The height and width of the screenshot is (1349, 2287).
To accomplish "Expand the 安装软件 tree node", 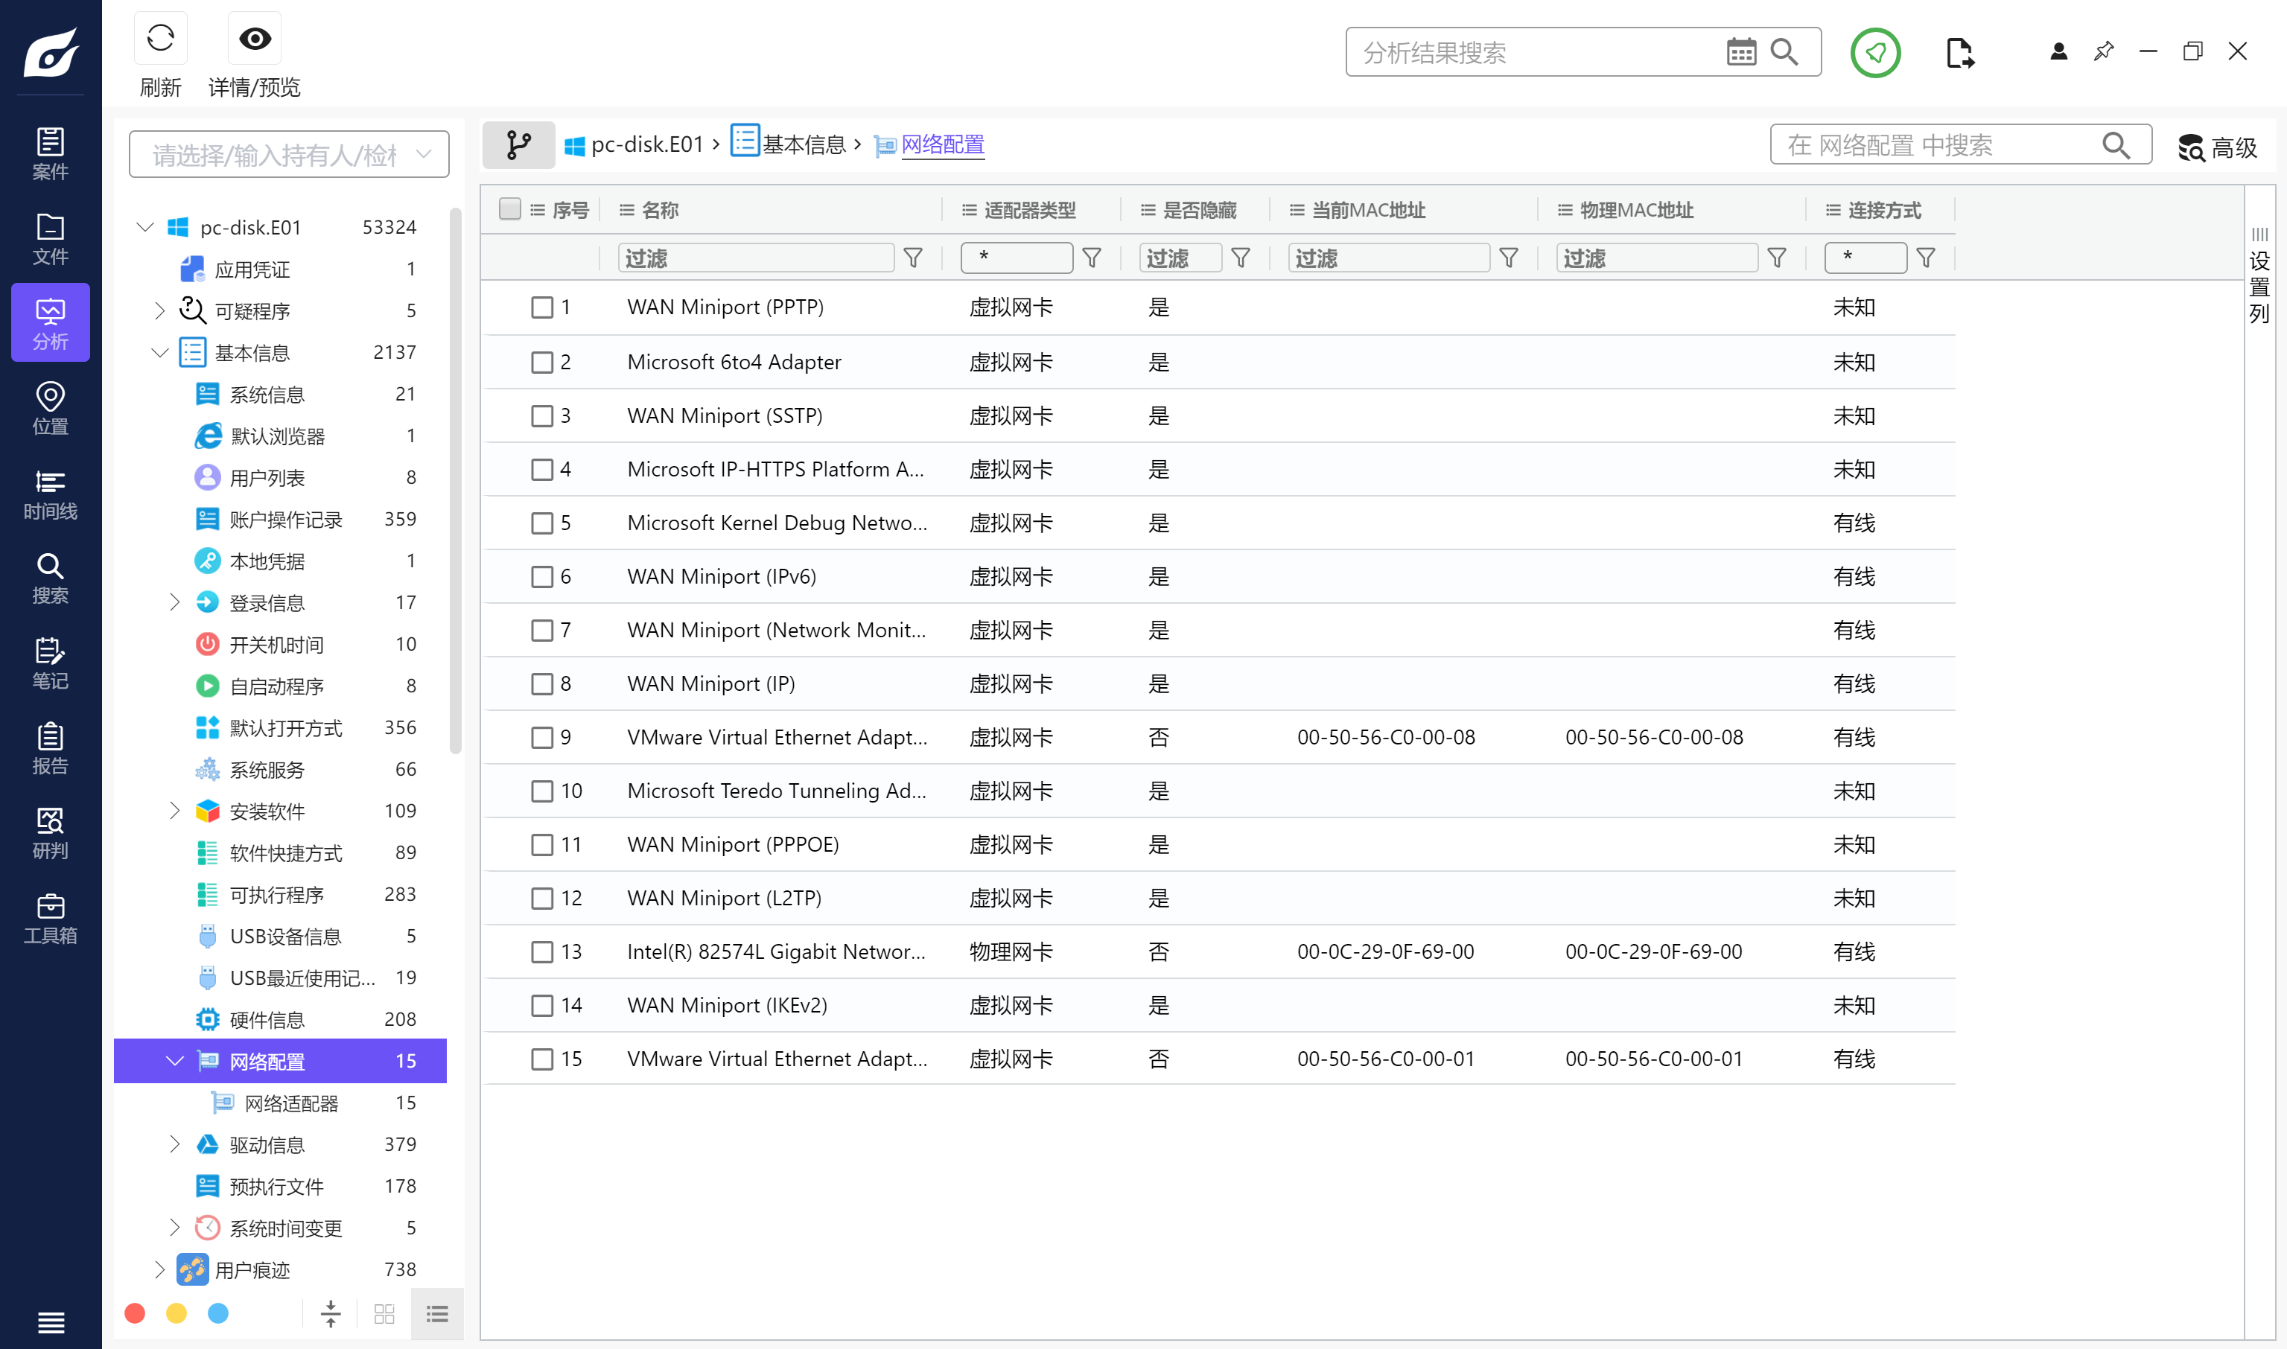I will pos(174,811).
